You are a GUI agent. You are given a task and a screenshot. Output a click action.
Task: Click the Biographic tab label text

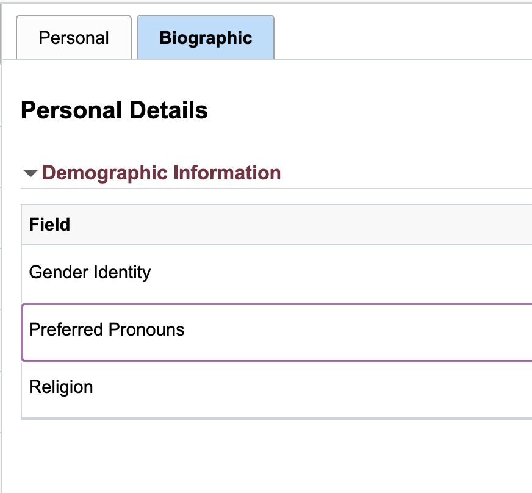205,37
